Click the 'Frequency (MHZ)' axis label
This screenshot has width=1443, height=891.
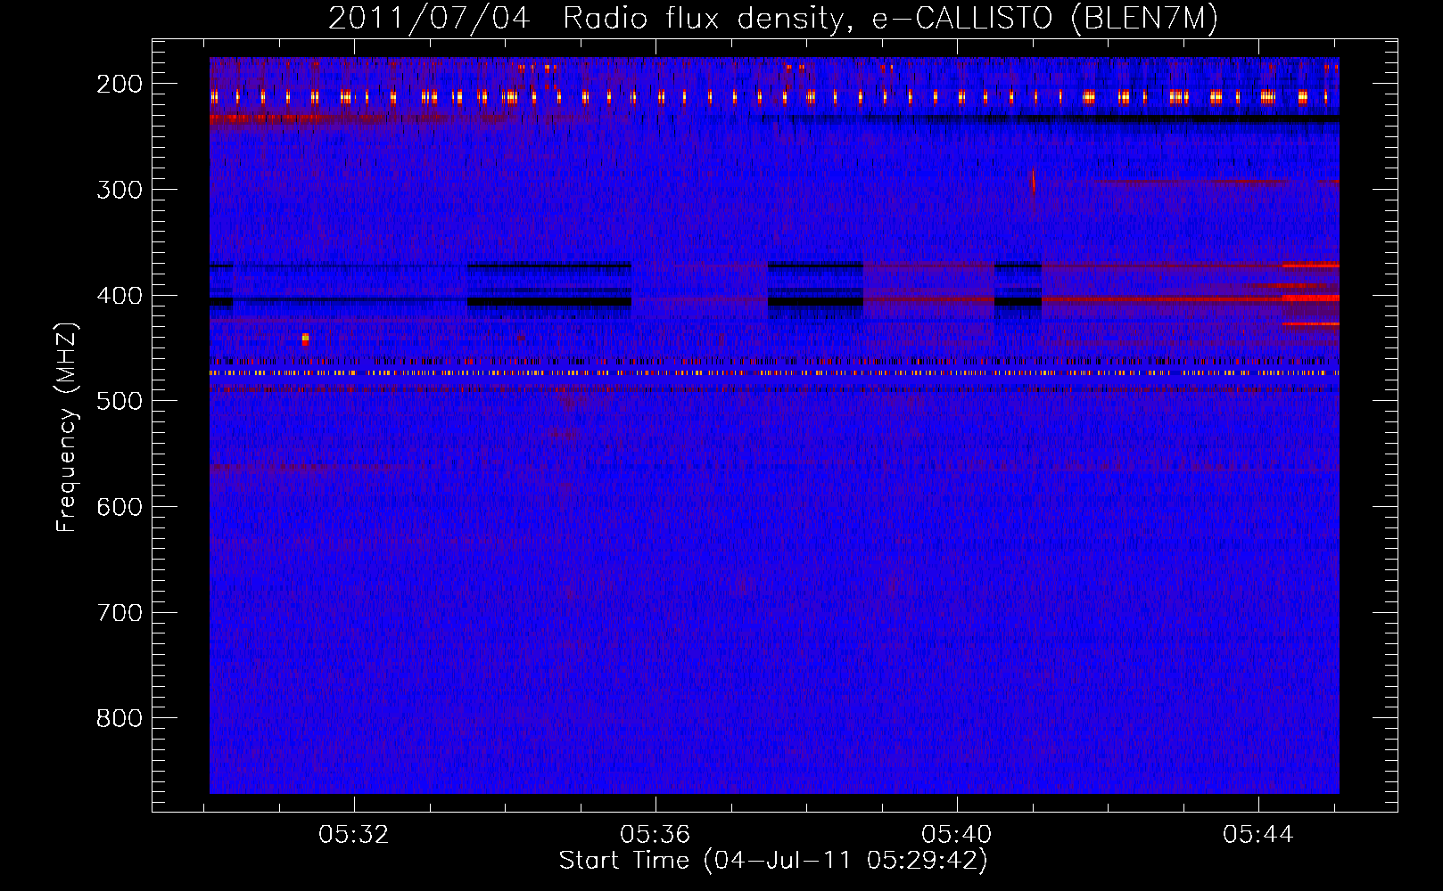coord(66,428)
